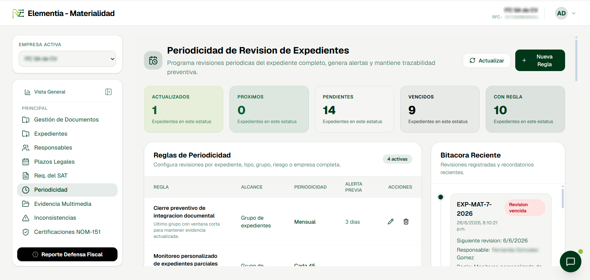The width and height of the screenshot is (590, 280).
Task: Click the Revision vencida badge
Action: tap(525, 208)
